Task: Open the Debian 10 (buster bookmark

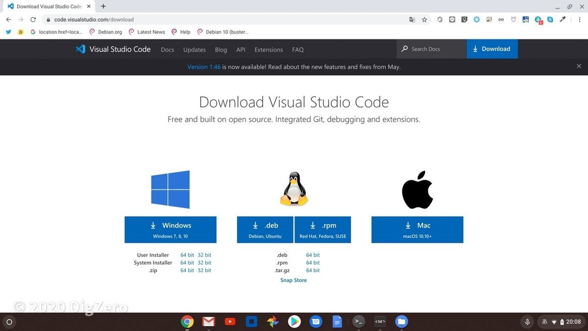Action: (x=223, y=32)
